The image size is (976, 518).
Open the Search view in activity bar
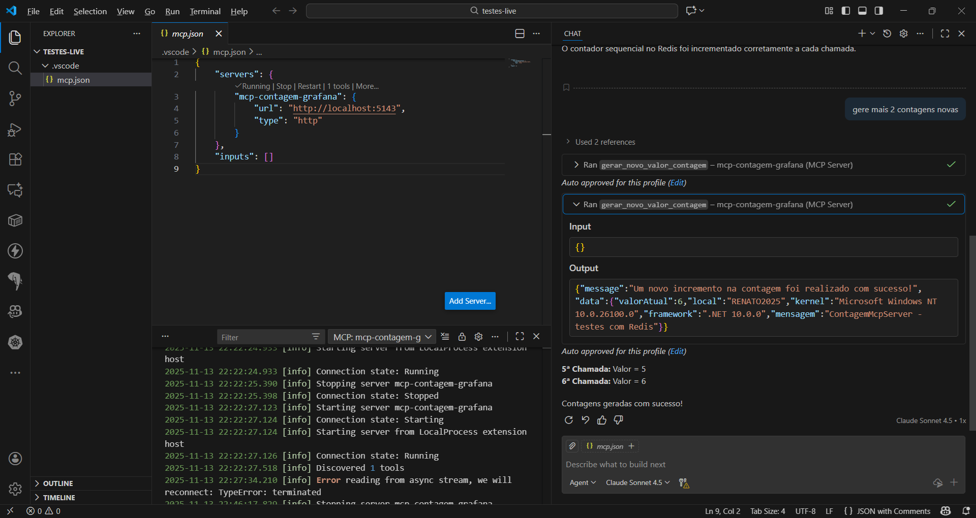click(15, 68)
